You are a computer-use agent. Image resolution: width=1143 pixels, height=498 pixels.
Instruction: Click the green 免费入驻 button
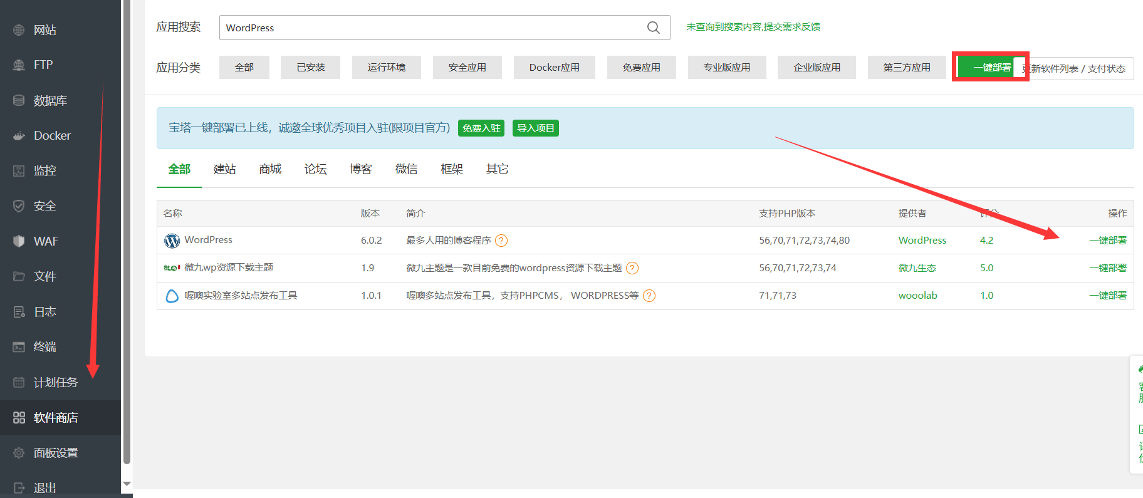pyautogui.click(x=481, y=128)
